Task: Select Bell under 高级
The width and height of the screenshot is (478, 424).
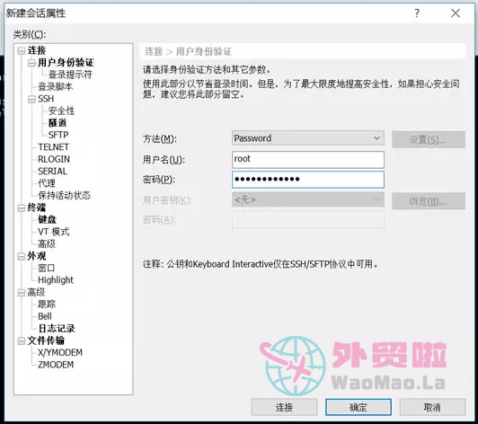Action: 45,316
